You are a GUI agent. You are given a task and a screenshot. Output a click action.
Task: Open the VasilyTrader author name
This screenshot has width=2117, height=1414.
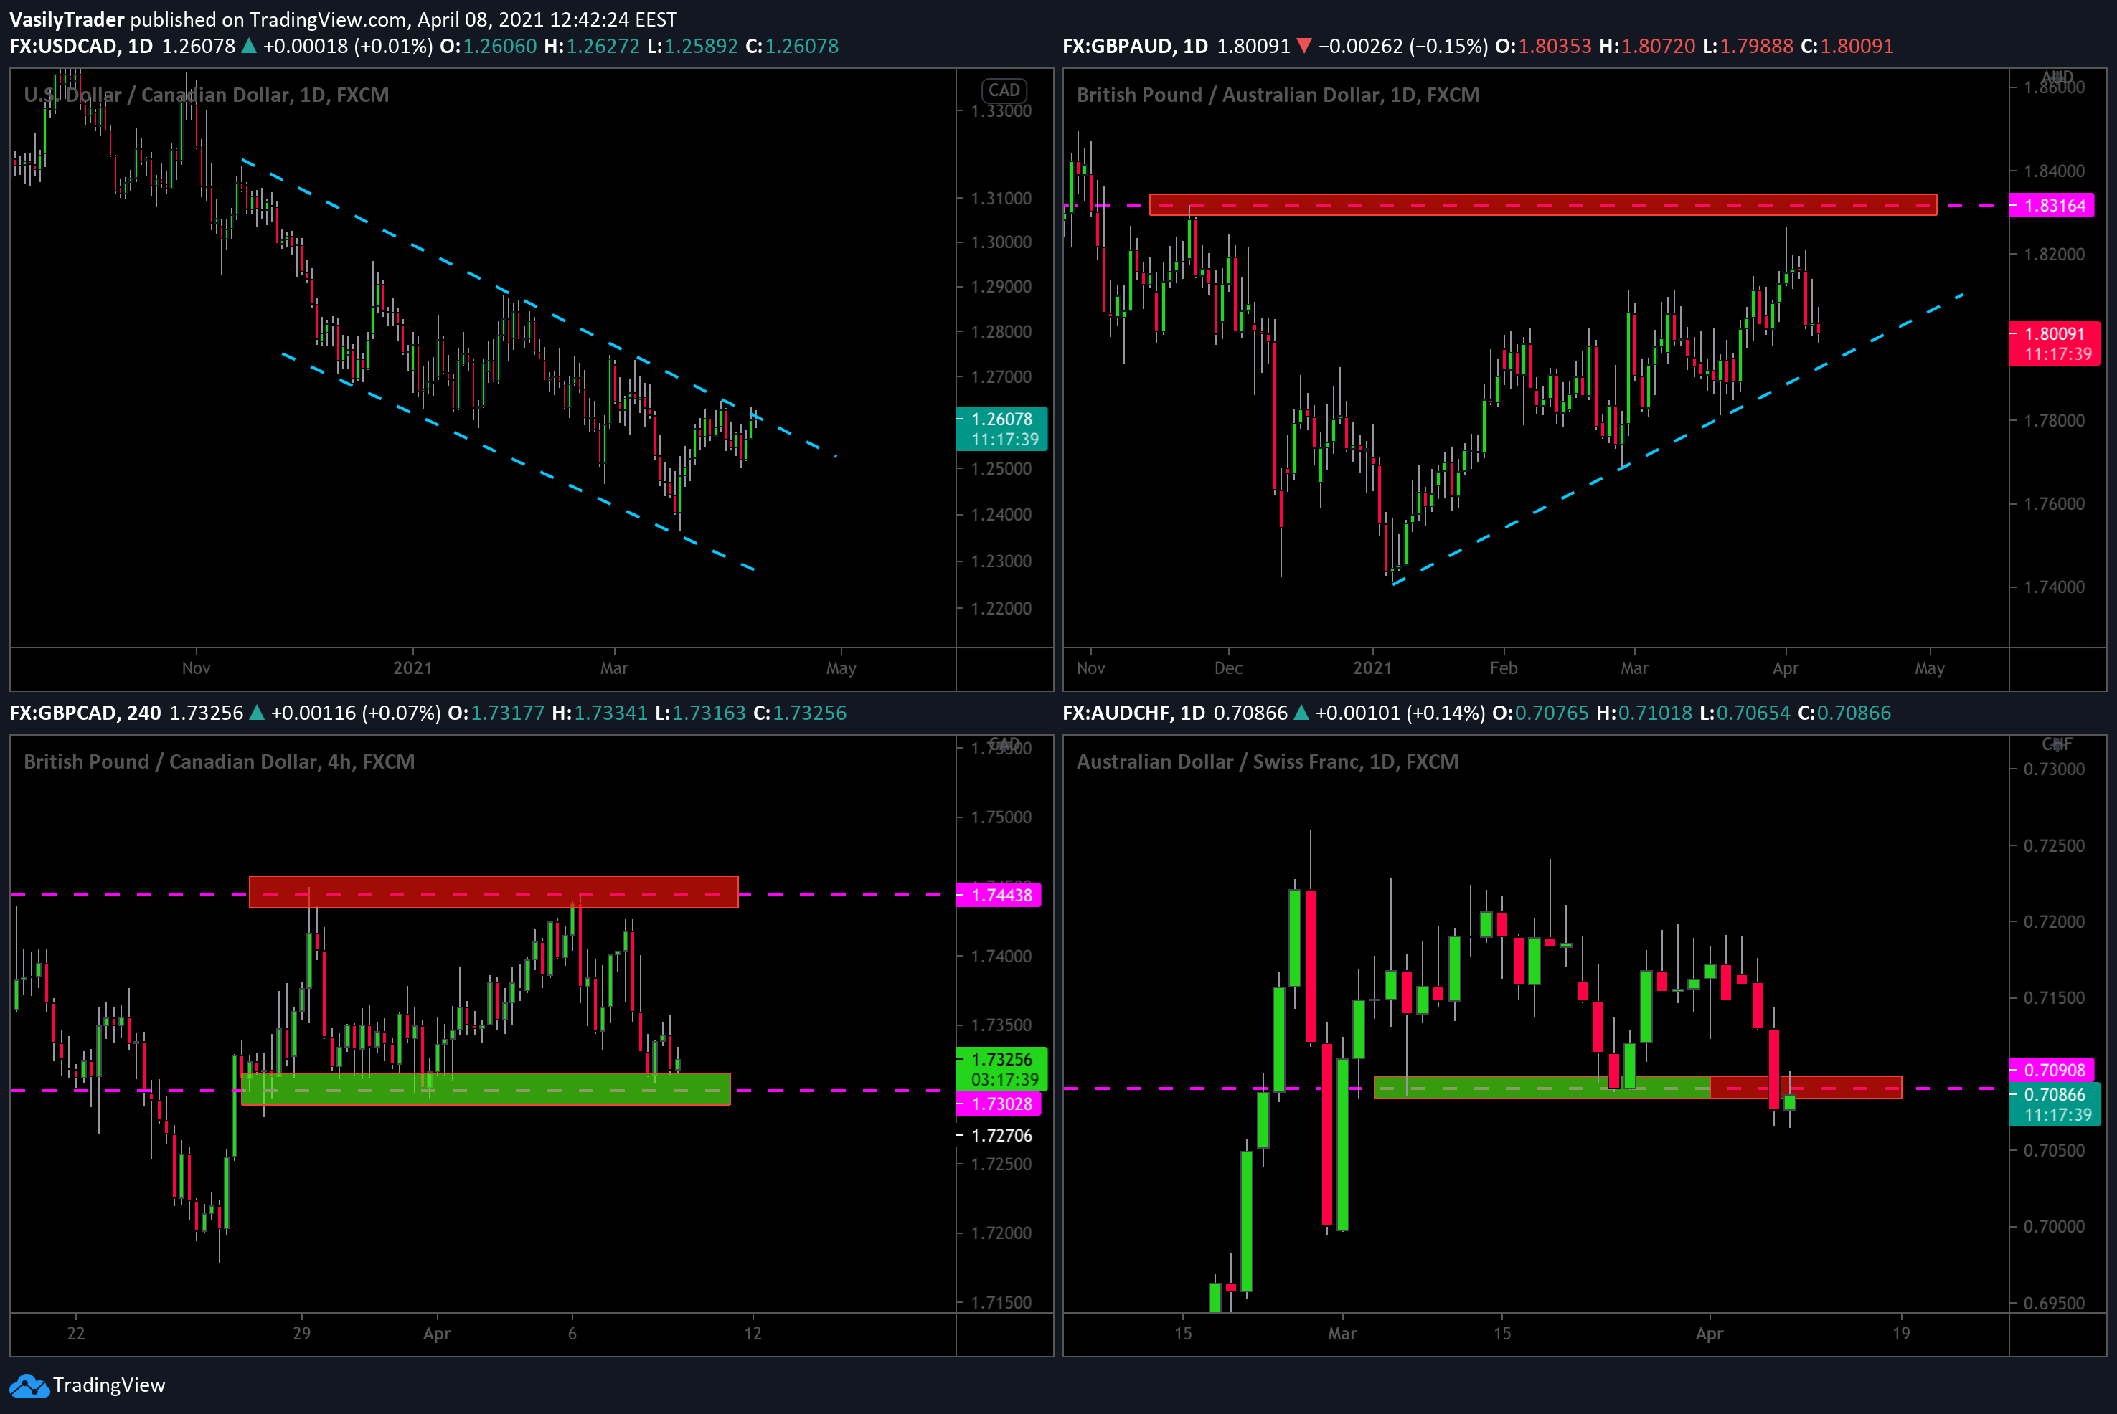click(67, 20)
